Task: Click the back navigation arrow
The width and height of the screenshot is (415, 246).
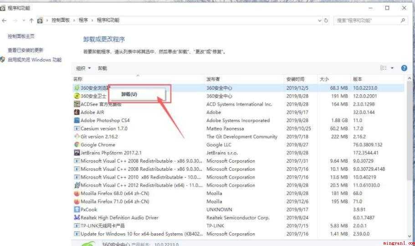Action: point(4,20)
